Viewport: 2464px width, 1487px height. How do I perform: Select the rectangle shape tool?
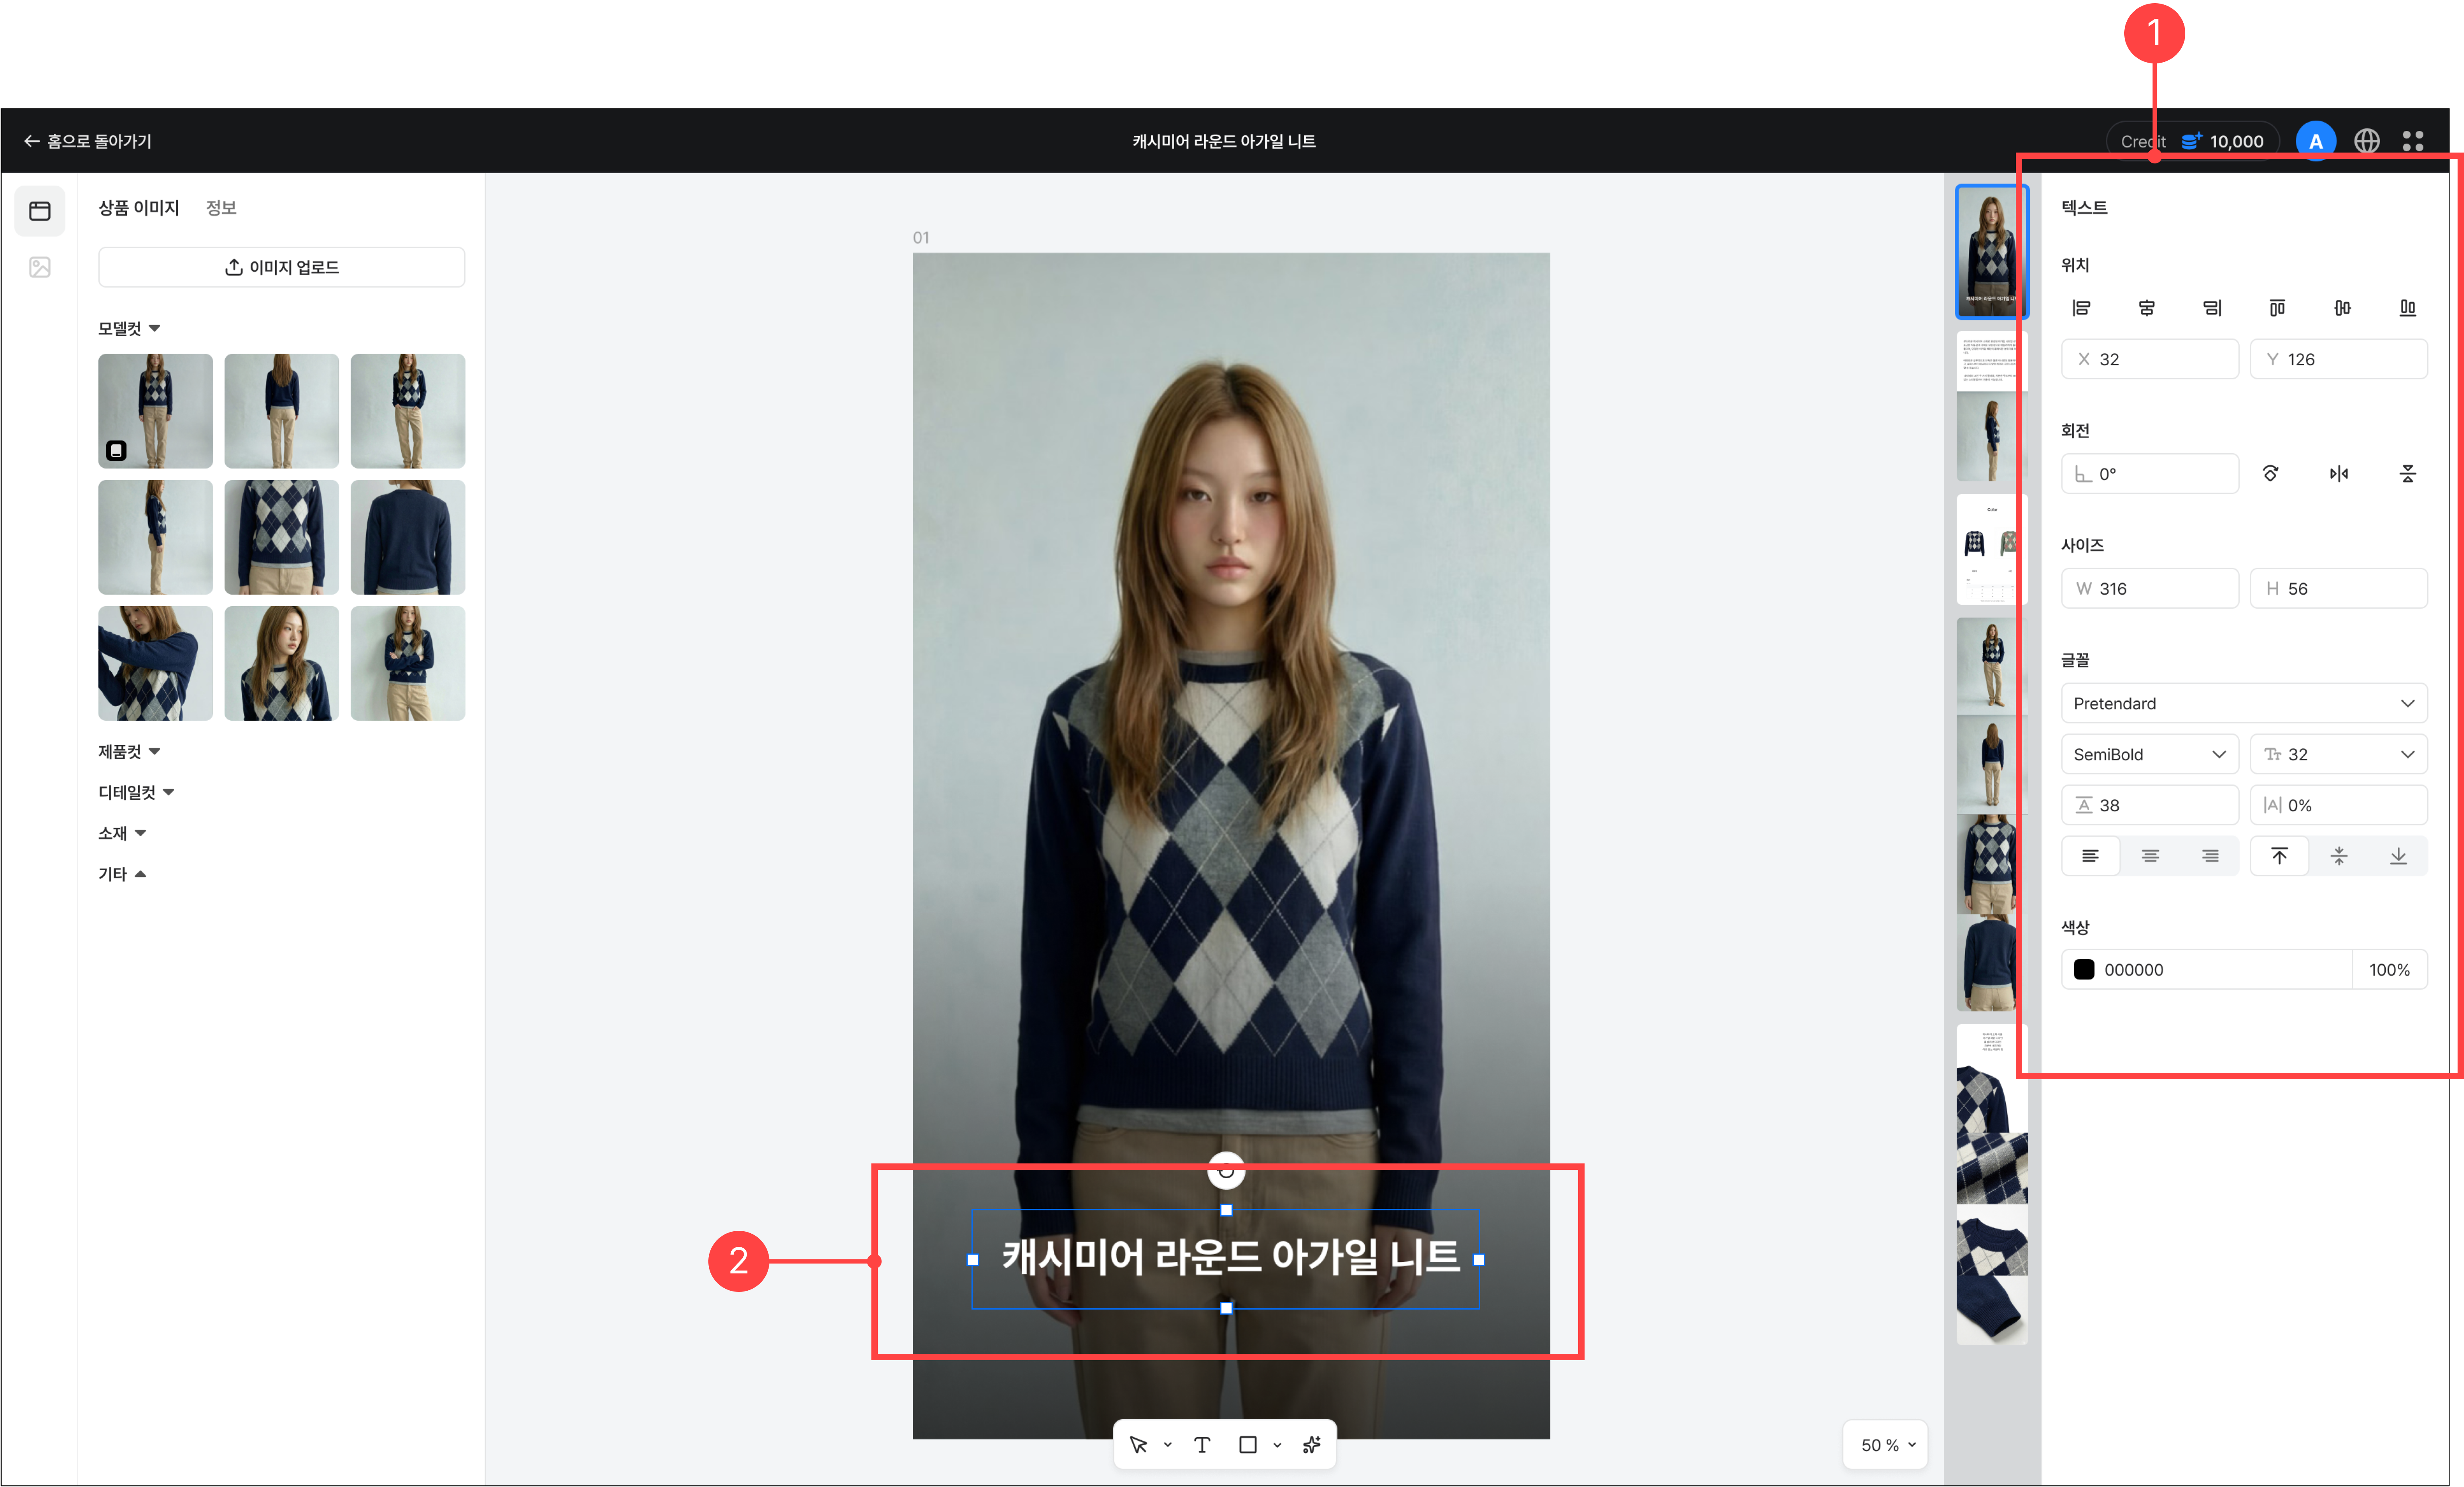coord(1248,1444)
